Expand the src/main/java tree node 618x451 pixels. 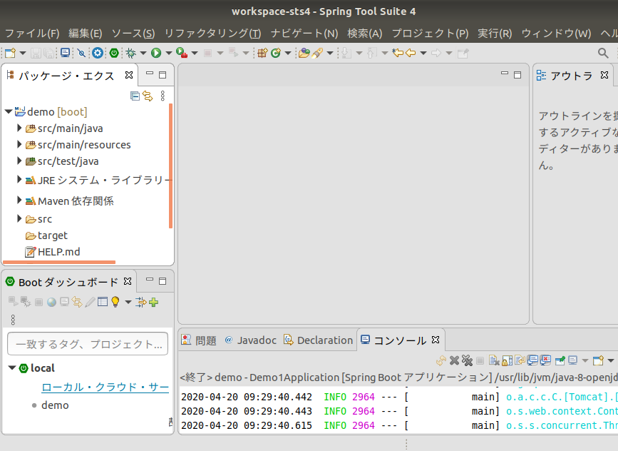(19, 128)
